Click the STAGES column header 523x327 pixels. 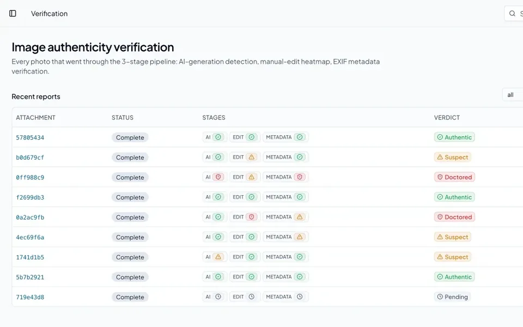pyautogui.click(x=214, y=118)
